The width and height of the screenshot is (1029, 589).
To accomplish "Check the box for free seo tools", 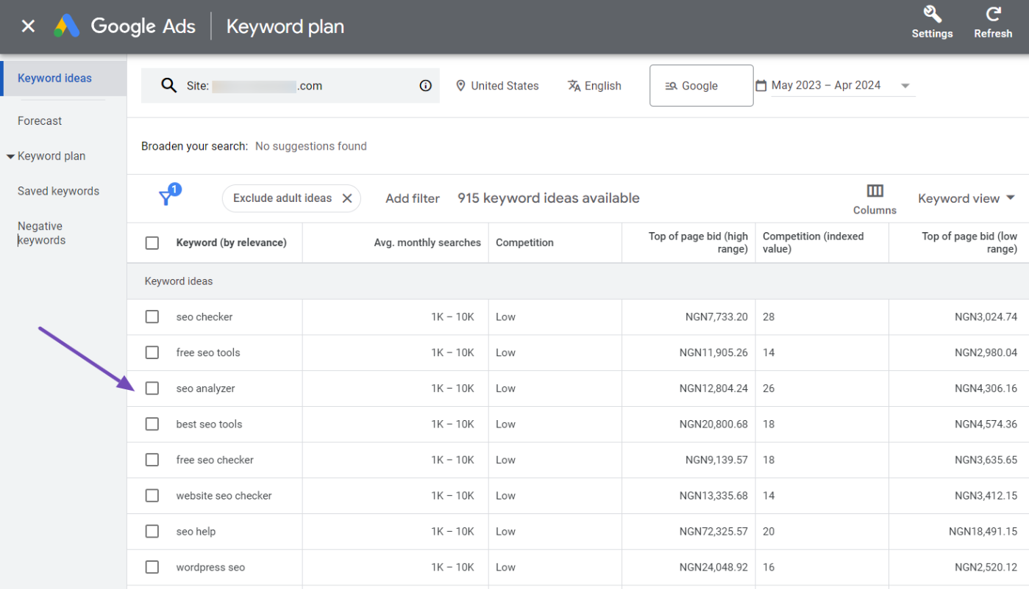I will [152, 353].
